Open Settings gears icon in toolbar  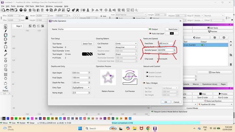(x=73, y=10)
